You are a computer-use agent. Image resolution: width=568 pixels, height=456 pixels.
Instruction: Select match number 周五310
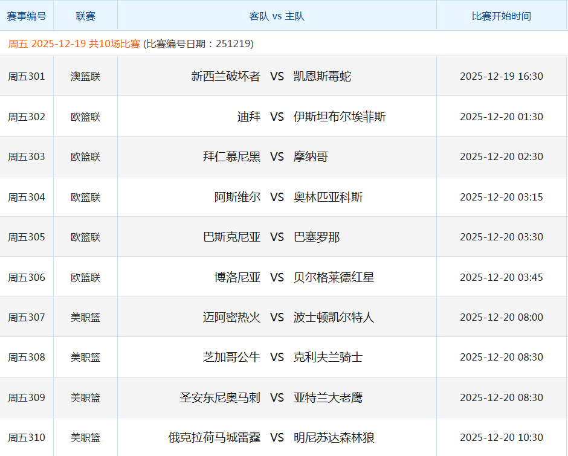[x=27, y=437]
